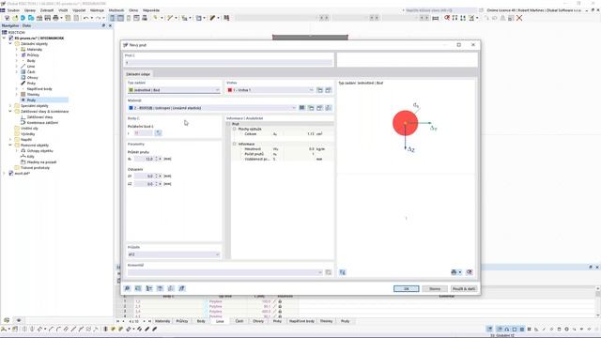The image size is (601, 338).
Task: Click the undo arrow in the toolbar
Action: (85, 18)
